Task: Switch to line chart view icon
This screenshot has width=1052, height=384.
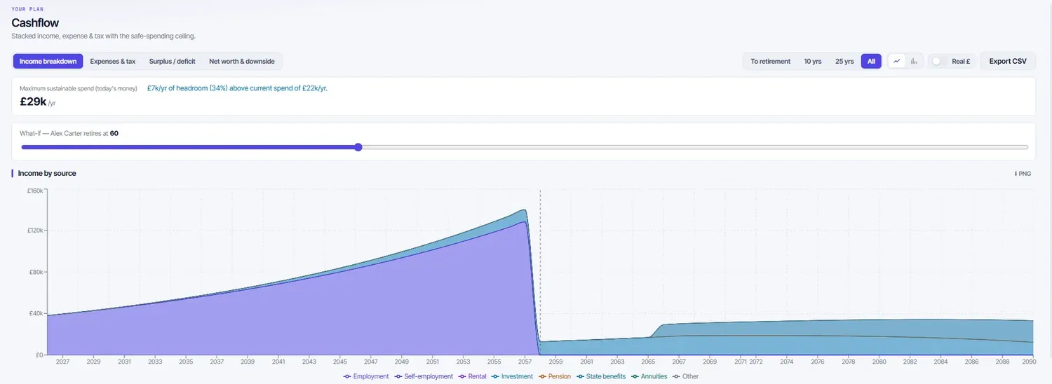Action: [x=896, y=61]
